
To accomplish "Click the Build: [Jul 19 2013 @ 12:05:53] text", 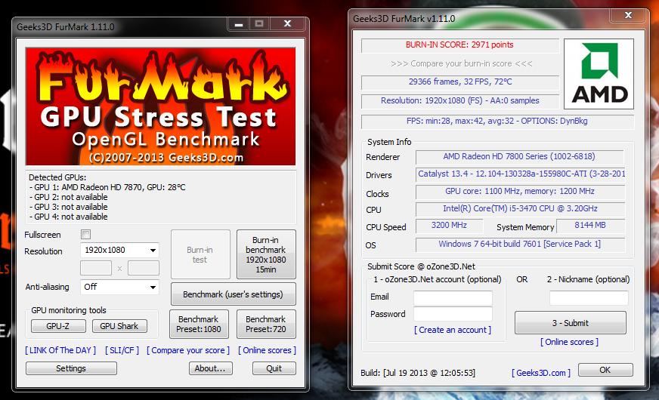I will (418, 373).
